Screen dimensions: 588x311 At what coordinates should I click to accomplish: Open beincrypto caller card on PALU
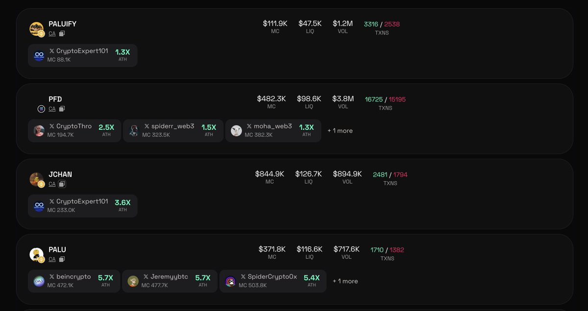coord(74,281)
